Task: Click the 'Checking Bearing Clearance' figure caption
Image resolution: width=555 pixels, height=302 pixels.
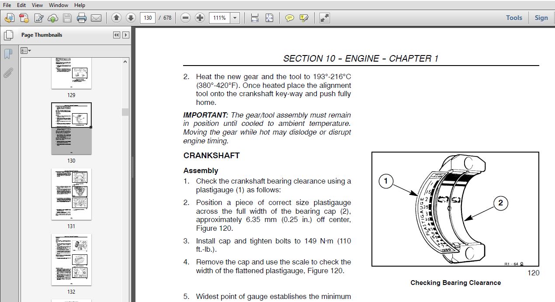Action: 455,283
